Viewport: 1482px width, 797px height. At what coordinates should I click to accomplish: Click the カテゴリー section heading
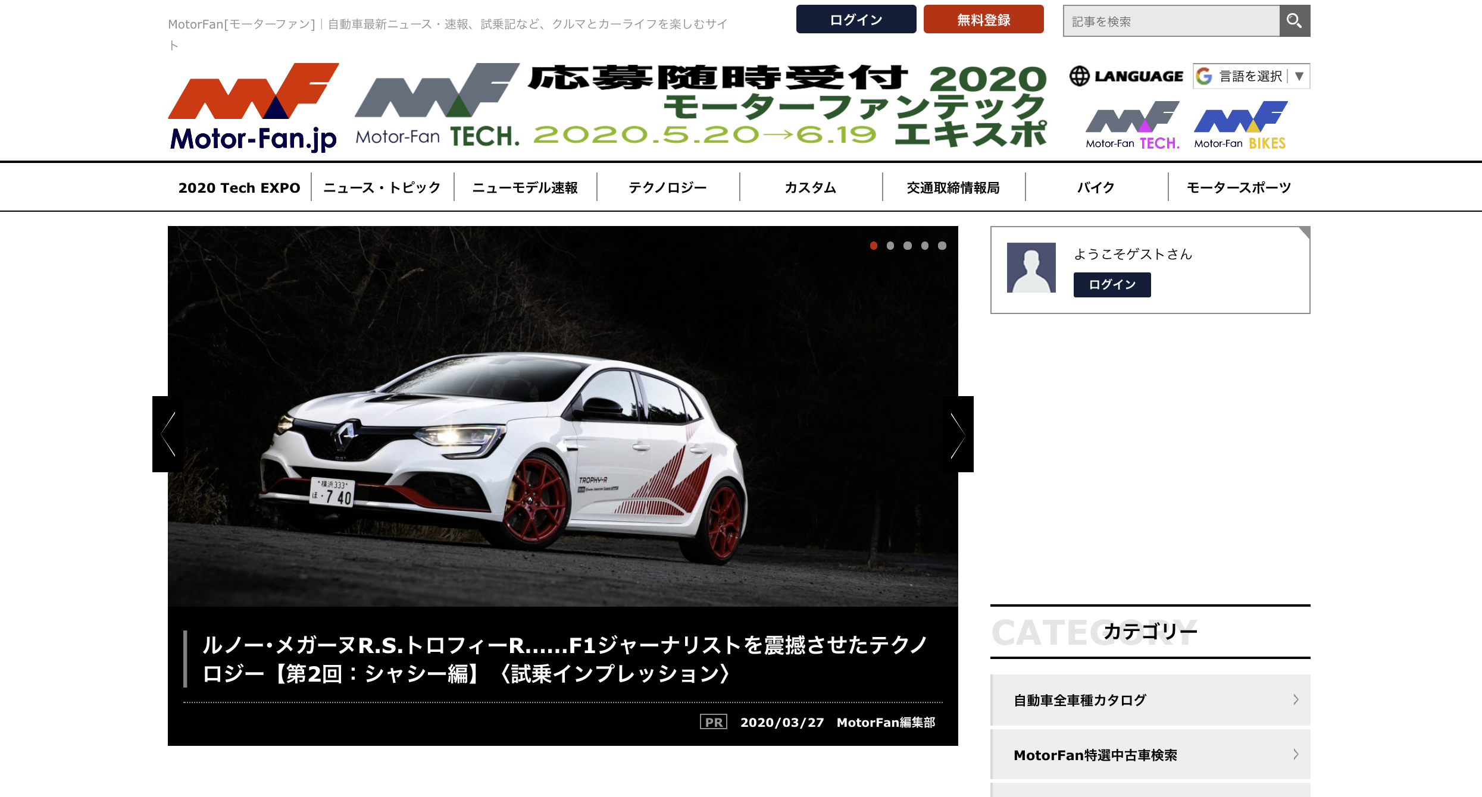[1150, 631]
